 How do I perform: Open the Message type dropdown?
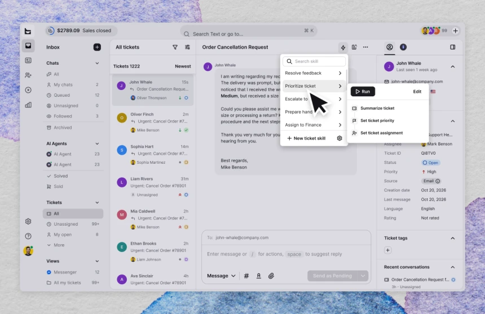(x=221, y=276)
